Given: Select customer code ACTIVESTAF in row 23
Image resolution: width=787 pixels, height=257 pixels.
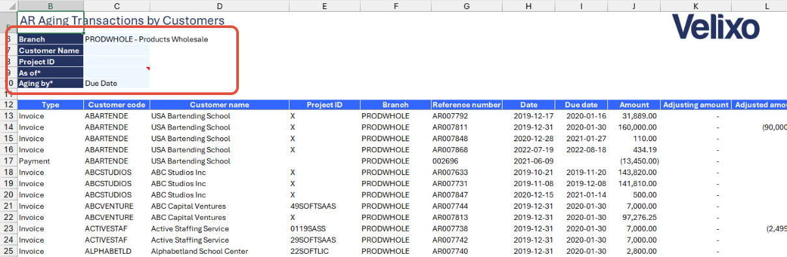Looking at the screenshot, I should tap(117, 228).
